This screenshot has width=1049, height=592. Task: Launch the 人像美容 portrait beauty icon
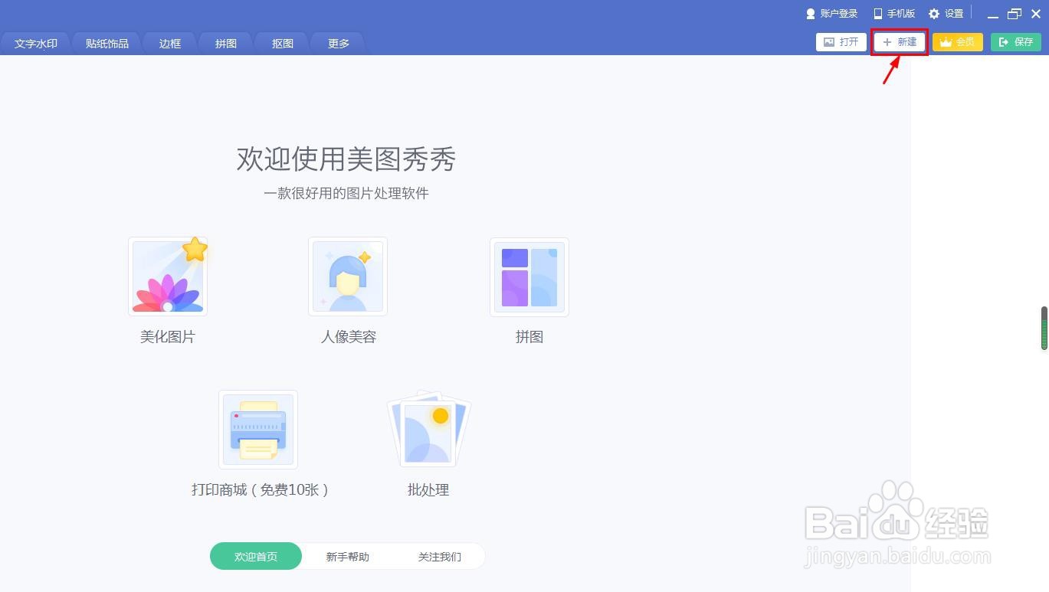click(348, 276)
